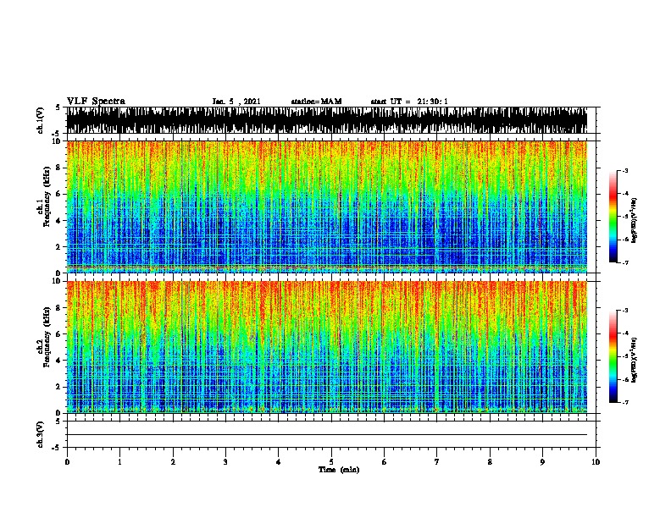
Task: Click the ch.1 color scale "-3" label
Action: pyautogui.click(x=624, y=171)
